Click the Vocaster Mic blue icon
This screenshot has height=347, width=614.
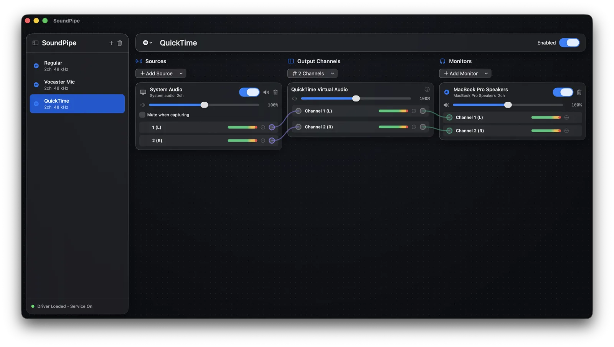click(36, 85)
